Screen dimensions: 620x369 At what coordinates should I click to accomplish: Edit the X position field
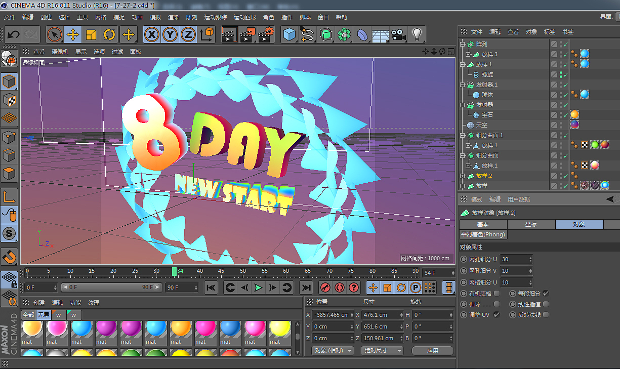coord(334,315)
